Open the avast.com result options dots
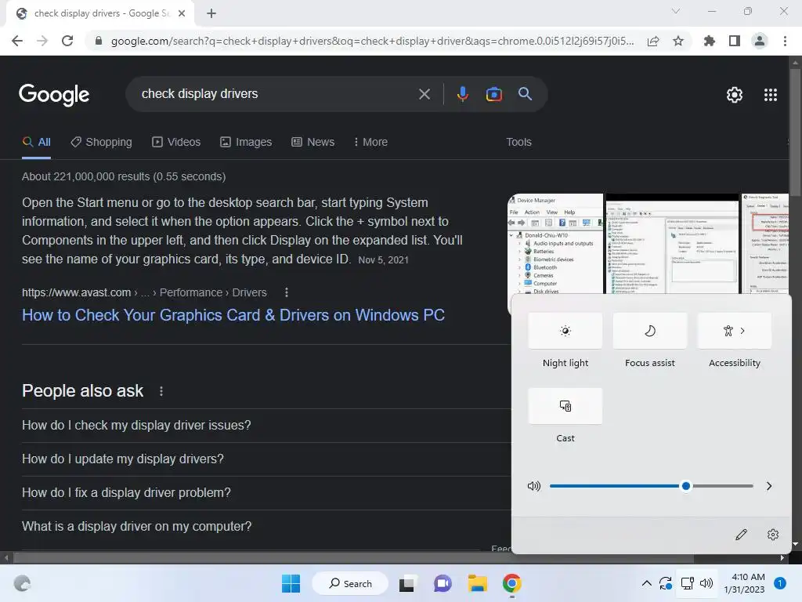The image size is (802, 602). 287,292
